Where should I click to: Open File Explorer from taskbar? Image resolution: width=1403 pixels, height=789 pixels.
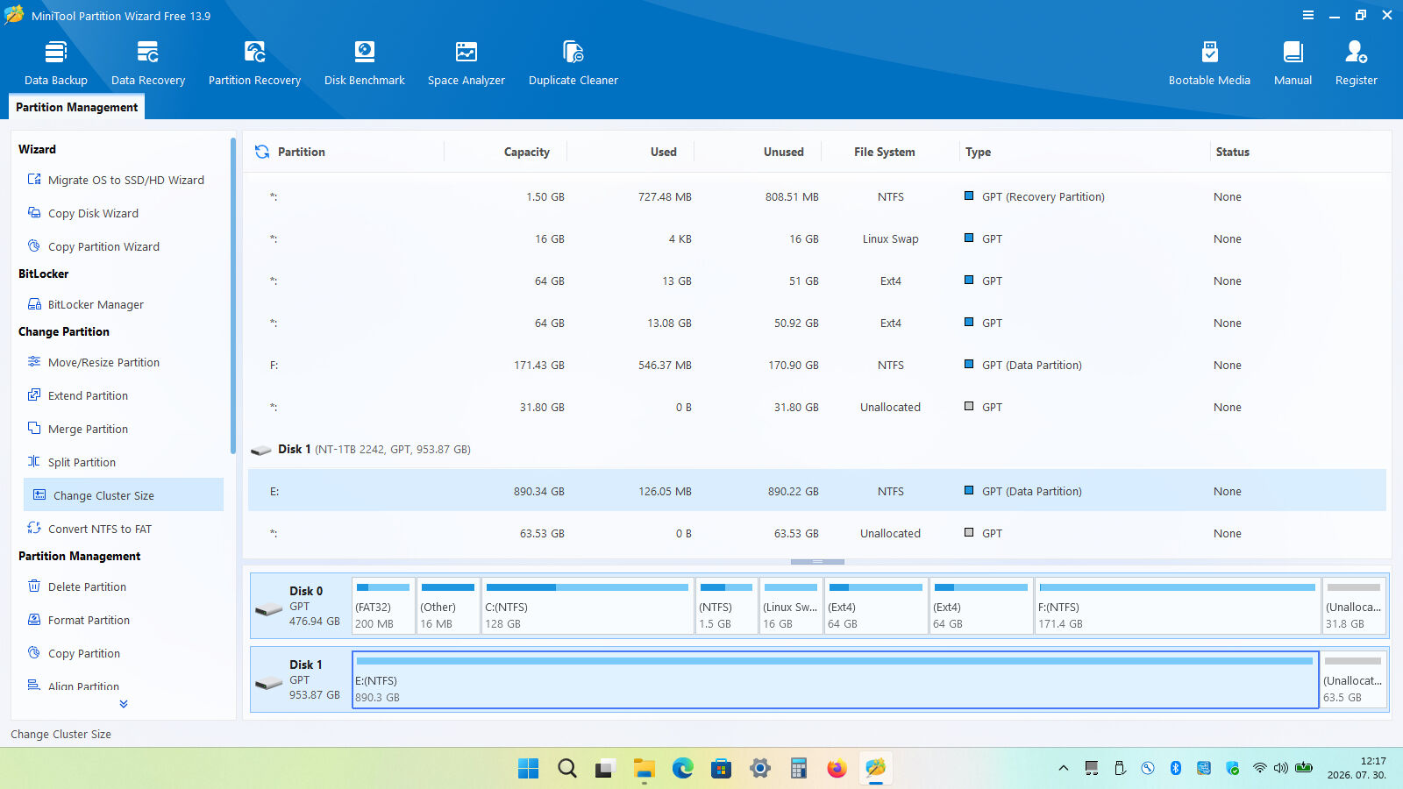[645, 768]
